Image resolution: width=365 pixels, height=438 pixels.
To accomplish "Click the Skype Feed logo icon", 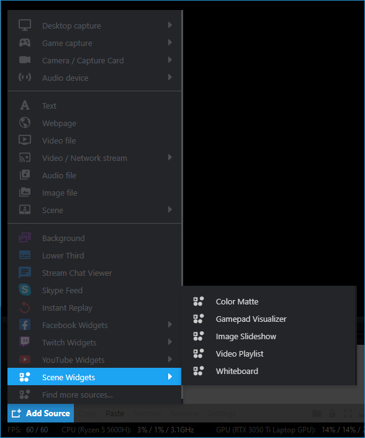I will coord(25,290).
